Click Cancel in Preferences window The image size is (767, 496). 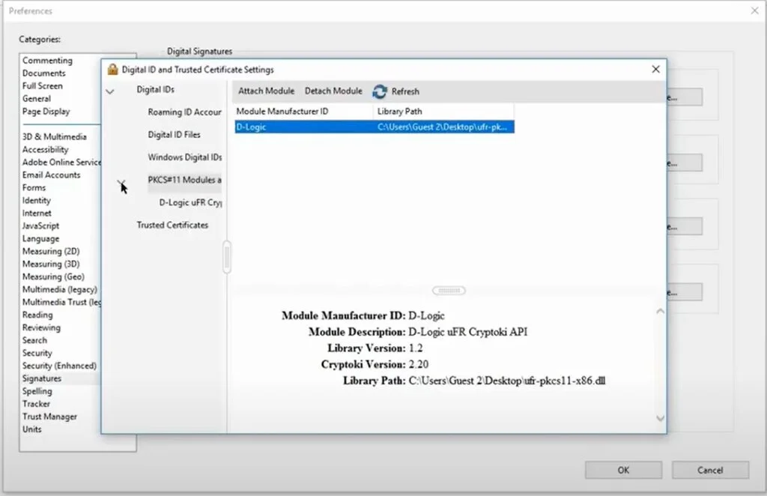(710, 470)
